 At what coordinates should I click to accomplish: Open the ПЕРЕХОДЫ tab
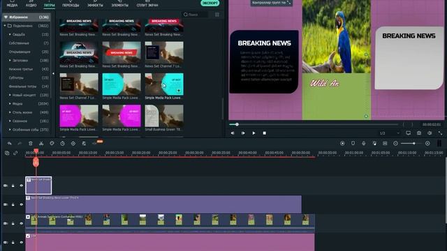click(71, 4)
